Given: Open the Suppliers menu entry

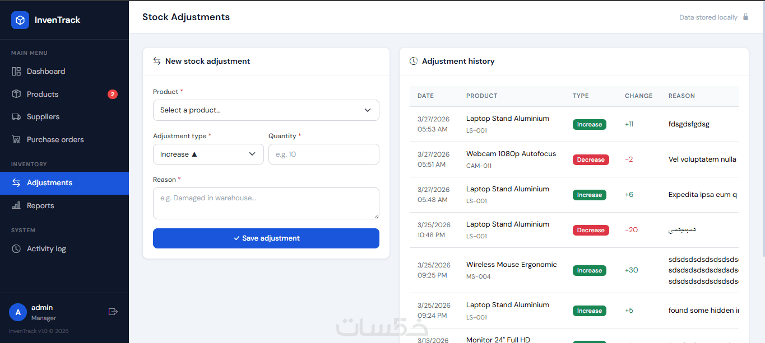Looking at the screenshot, I should click(x=43, y=117).
